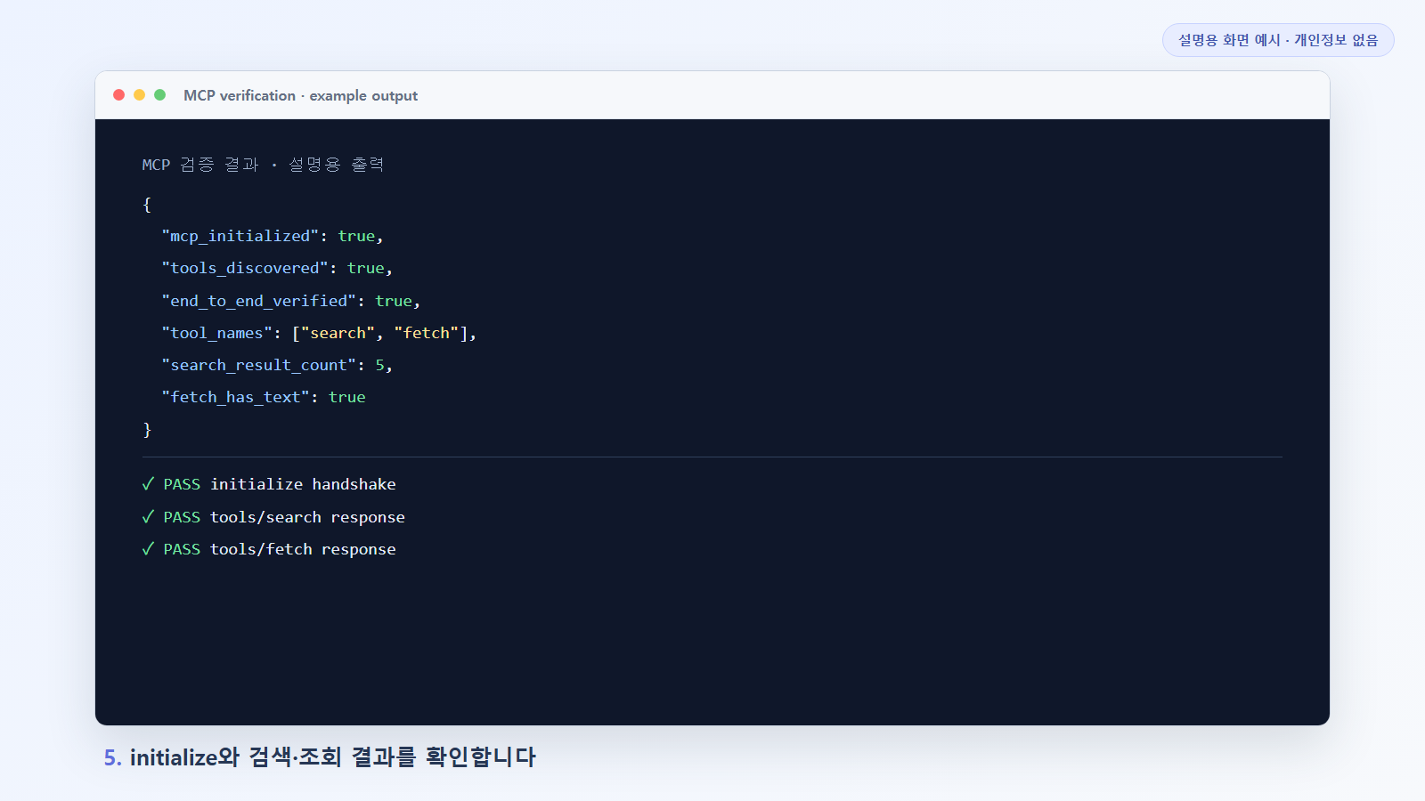Click the closing curly brace of the JSON

click(x=147, y=430)
